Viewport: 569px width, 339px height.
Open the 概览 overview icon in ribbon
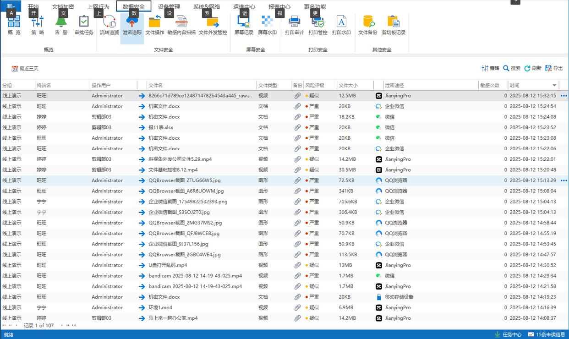pos(14,25)
